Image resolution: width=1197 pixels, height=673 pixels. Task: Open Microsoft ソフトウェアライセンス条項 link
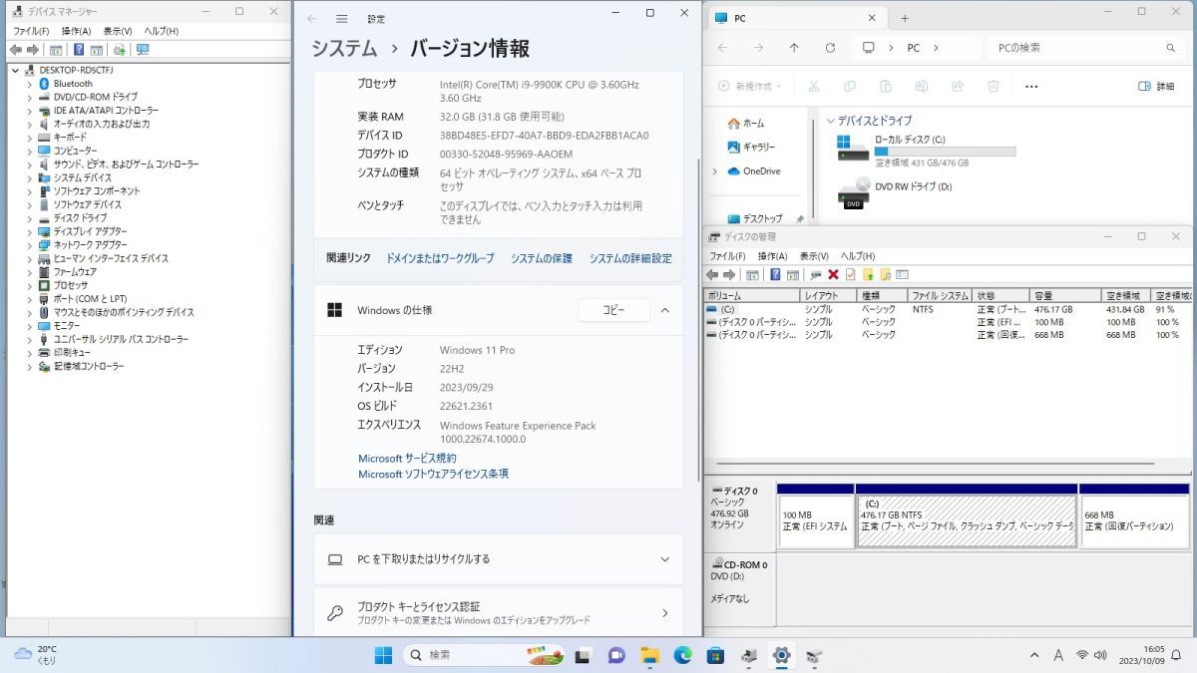pyautogui.click(x=433, y=475)
